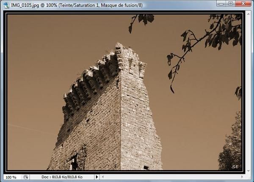254x182 pixels.
Task: Click the sepia tower photo canvas
Action: click(124, 92)
